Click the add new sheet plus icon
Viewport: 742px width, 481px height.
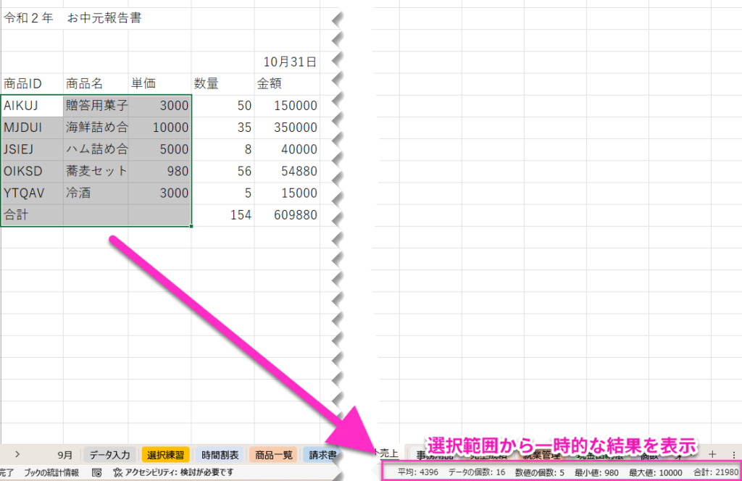(x=712, y=454)
